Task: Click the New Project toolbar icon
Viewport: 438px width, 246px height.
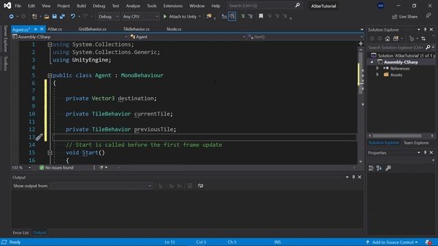Action: 34,16
